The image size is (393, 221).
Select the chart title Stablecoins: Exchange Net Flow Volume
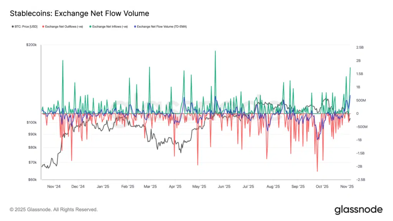[x=79, y=13]
